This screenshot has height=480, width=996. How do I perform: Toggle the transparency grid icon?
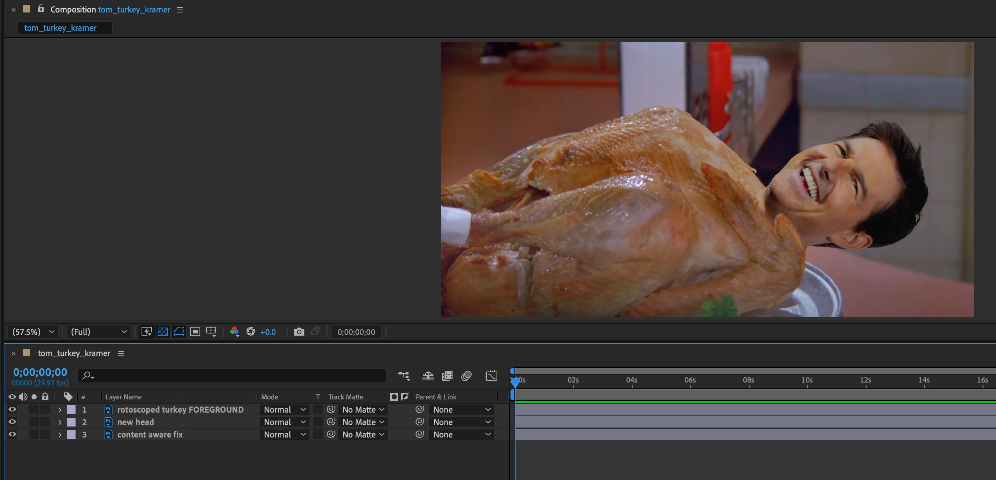163,332
